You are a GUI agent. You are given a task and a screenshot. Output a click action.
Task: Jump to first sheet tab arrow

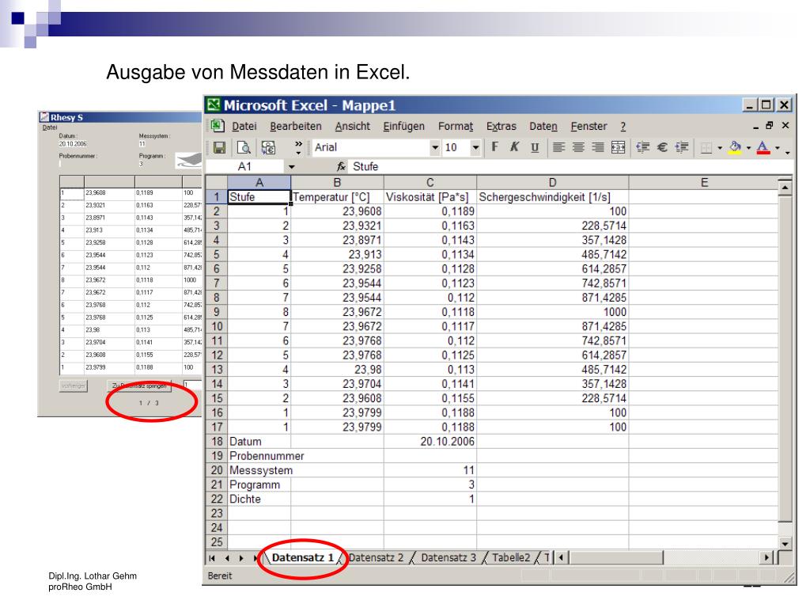point(212,558)
